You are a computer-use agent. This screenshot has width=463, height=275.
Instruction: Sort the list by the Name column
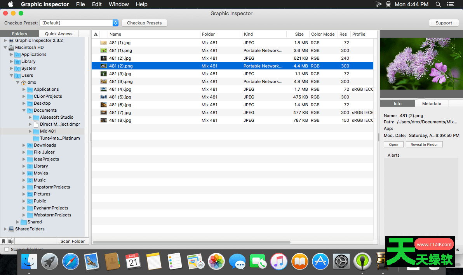click(x=154, y=34)
